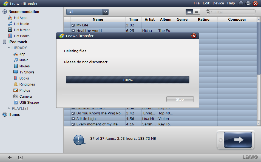Uncheck Do You Know(The Ping Po... checkbox
The width and height of the screenshot is (261, 162).
pos(73,113)
